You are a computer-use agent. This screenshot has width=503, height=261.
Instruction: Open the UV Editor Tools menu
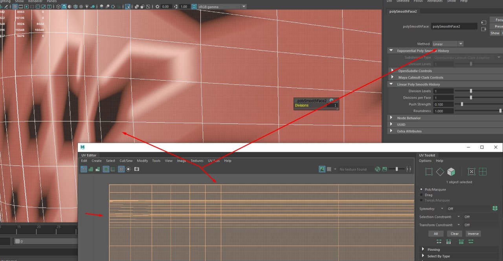click(x=156, y=161)
